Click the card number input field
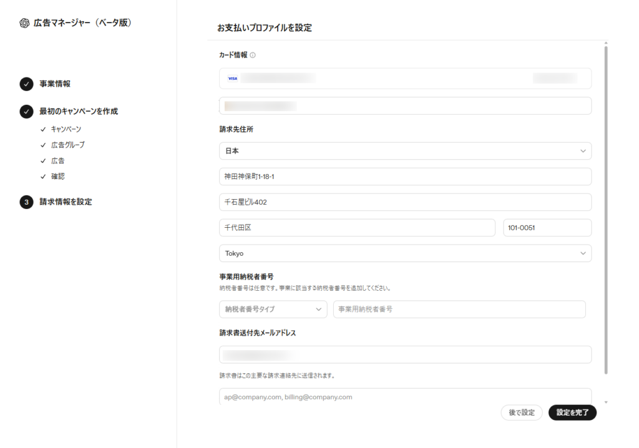Image resolution: width=639 pixels, height=448 pixels. (405, 78)
